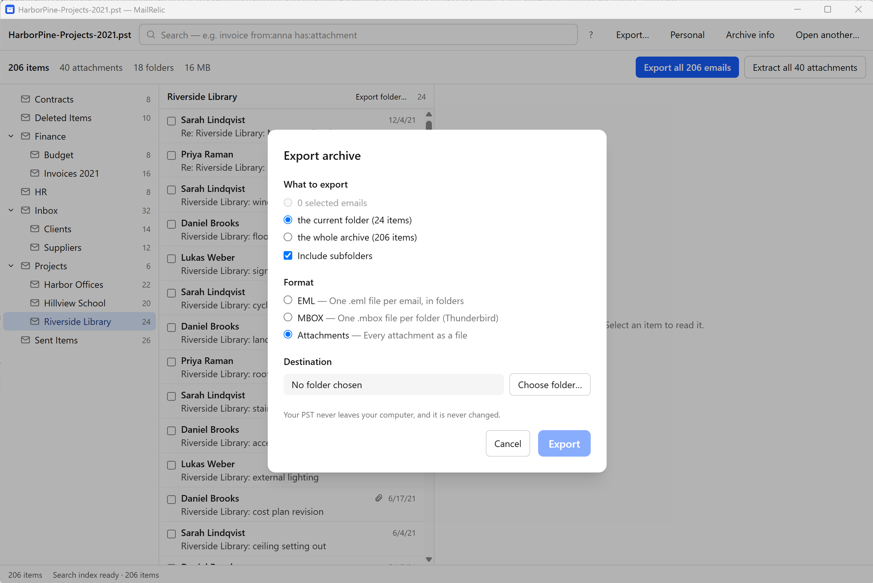
Task: Toggle the Include subfolders checkbox
Action: [288, 255]
